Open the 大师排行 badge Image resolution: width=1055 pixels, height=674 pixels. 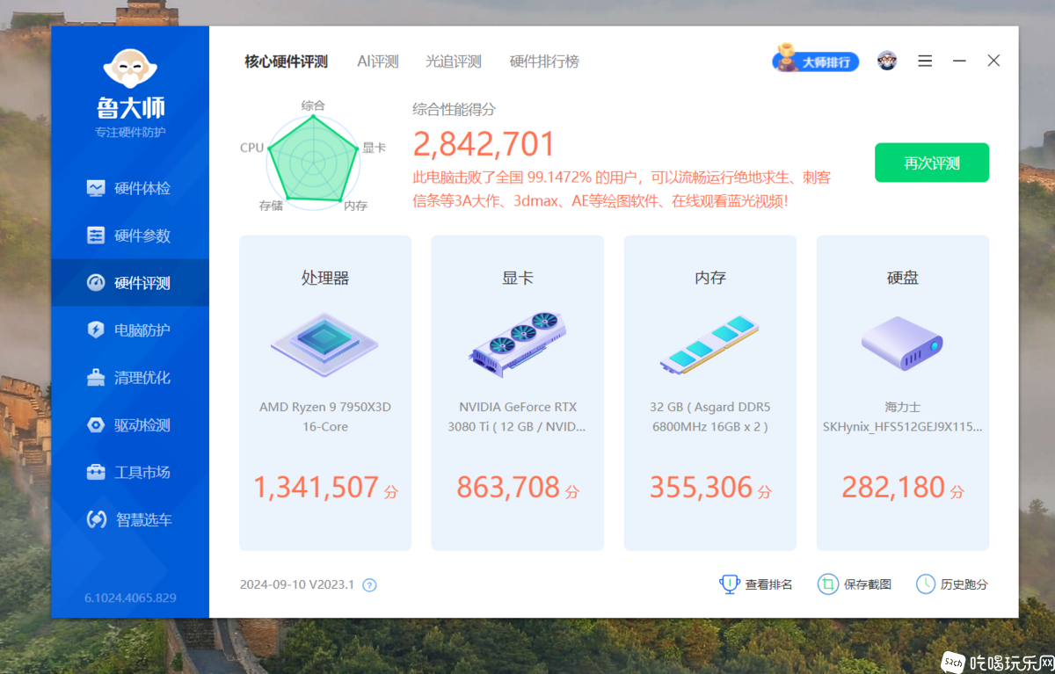point(815,60)
